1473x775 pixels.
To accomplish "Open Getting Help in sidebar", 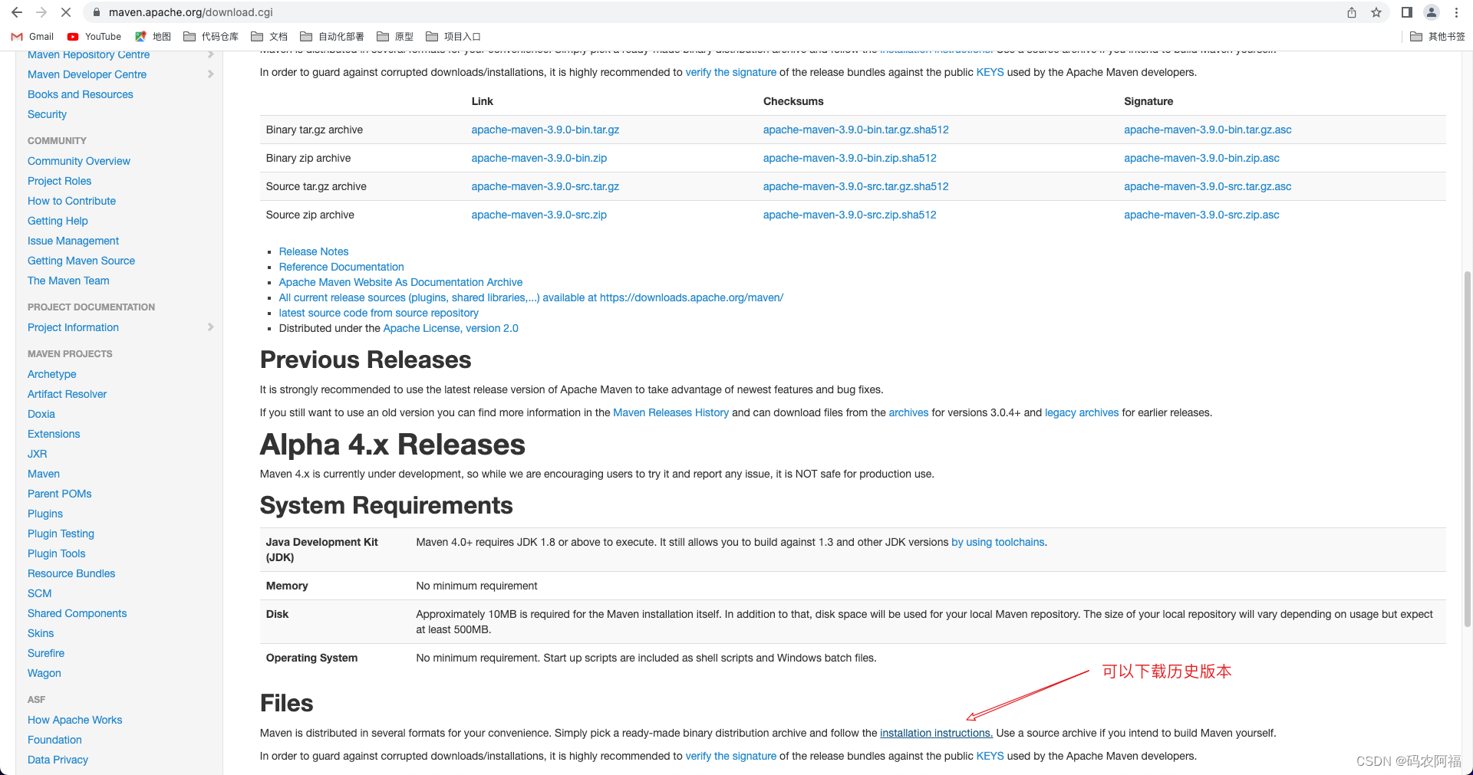I will tap(58, 221).
